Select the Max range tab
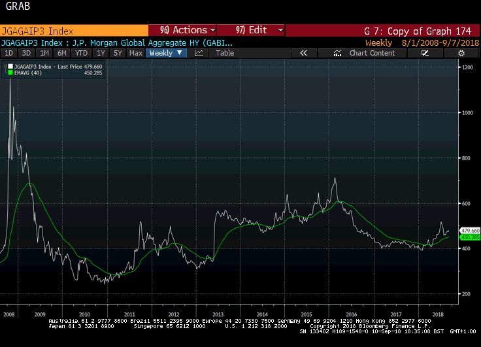481x347 pixels. click(x=135, y=53)
